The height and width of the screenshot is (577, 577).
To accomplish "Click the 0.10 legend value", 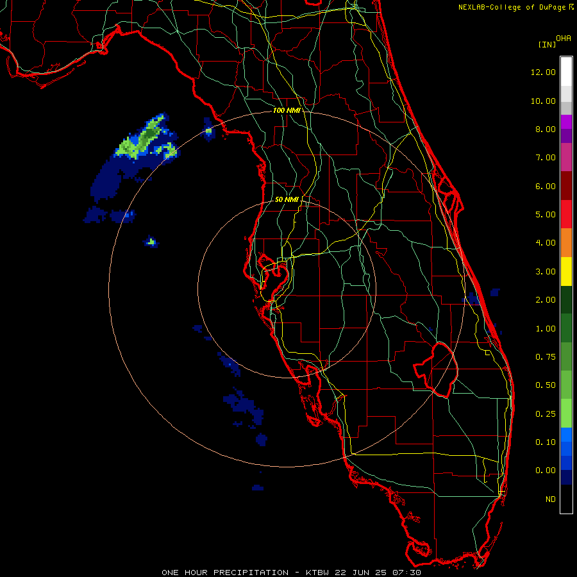I will tap(546, 442).
